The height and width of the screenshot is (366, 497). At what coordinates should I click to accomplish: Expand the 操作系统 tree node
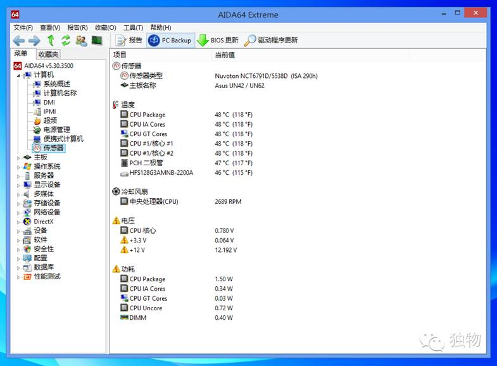click(x=18, y=167)
